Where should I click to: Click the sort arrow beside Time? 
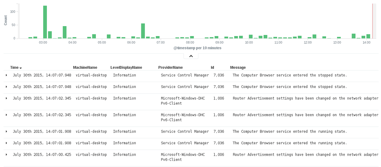click(x=21, y=68)
